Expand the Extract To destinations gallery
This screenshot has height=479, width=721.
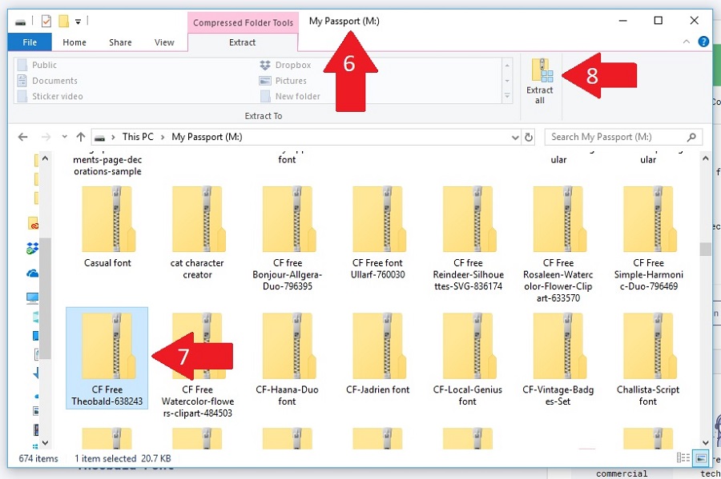coord(506,97)
